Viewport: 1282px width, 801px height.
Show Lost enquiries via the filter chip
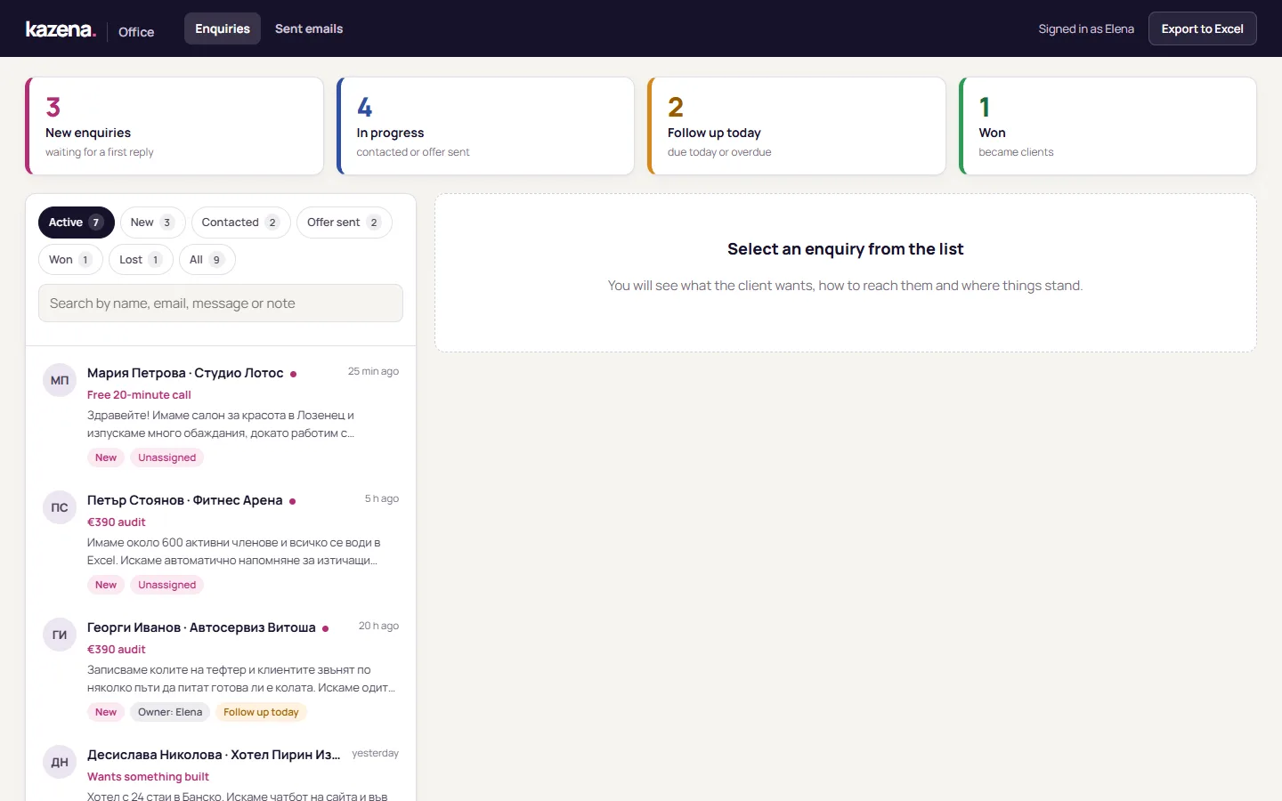coord(141,260)
